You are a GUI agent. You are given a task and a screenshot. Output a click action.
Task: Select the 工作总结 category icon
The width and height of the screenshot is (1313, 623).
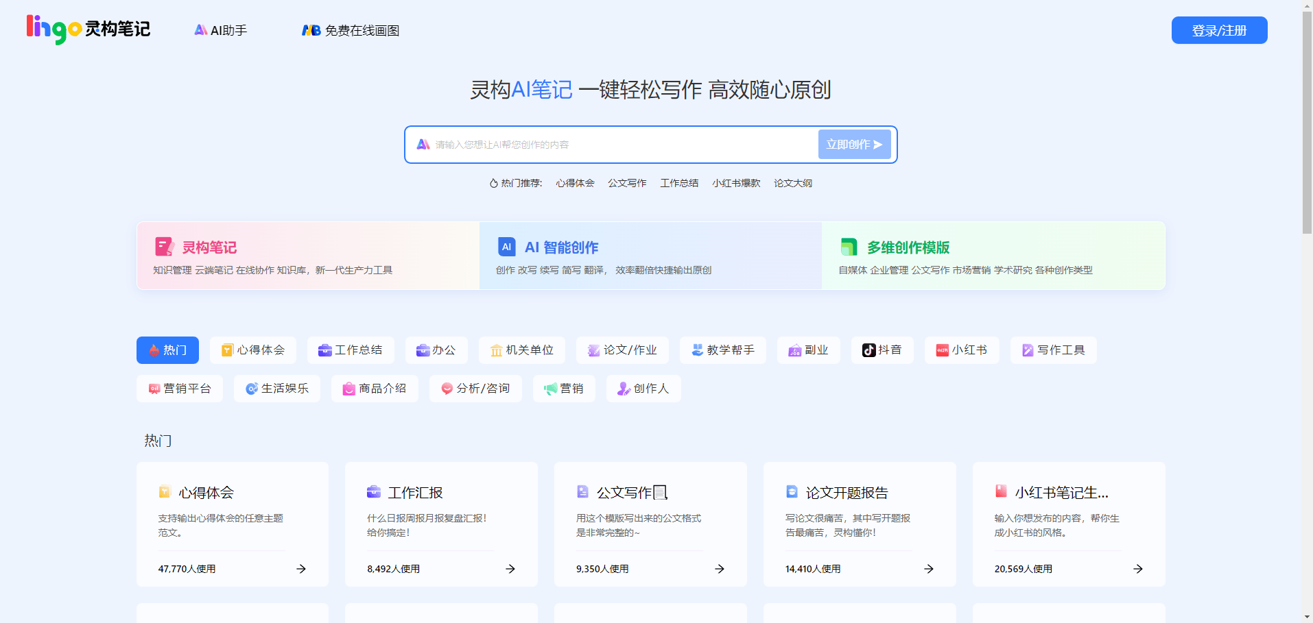pyautogui.click(x=324, y=350)
